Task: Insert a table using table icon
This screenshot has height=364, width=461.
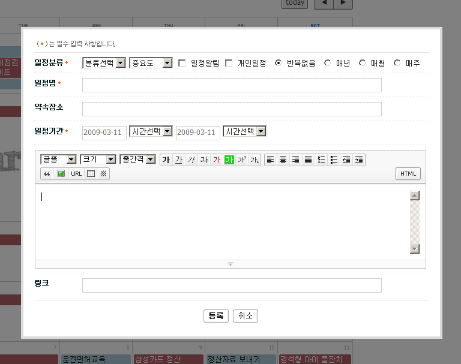Action: (91, 174)
